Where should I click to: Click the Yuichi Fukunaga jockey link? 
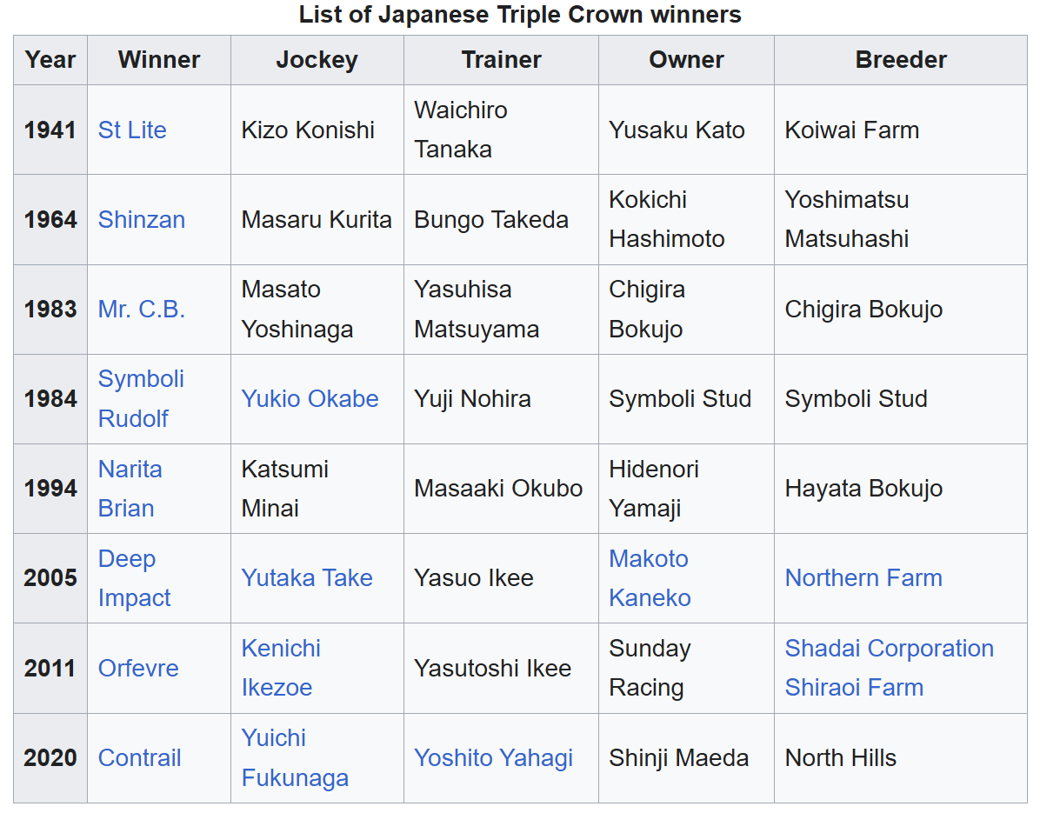coord(295,758)
